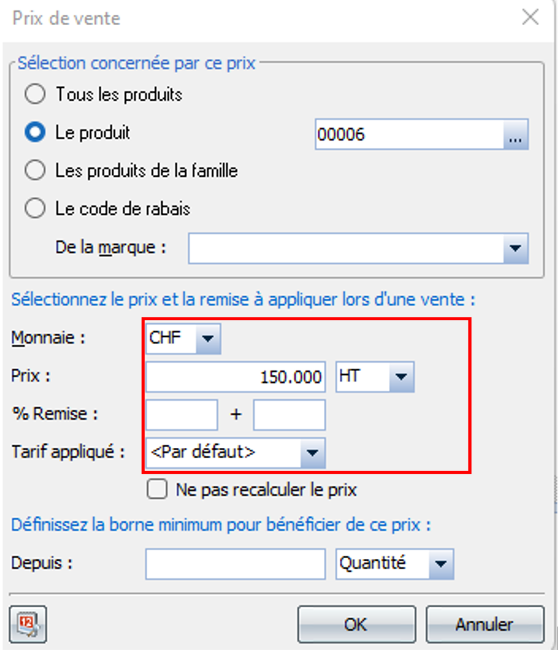Choose the Le produit radio button

tap(35, 132)
